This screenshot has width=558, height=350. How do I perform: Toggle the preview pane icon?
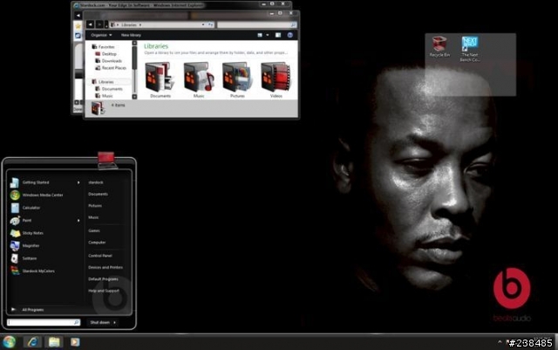pos(278,35)
